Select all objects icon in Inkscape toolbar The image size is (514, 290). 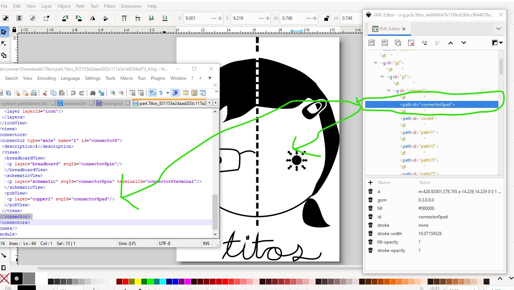click(x=6, y=18)
